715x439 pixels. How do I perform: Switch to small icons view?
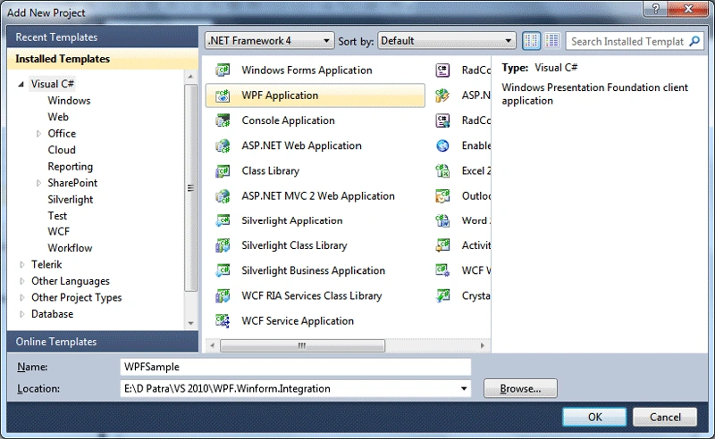click(x=531, y=41)
